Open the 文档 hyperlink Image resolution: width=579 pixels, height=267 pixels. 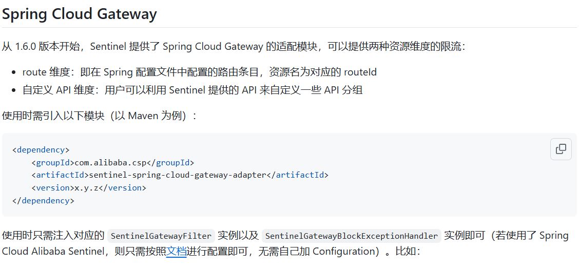click(176, 251)
